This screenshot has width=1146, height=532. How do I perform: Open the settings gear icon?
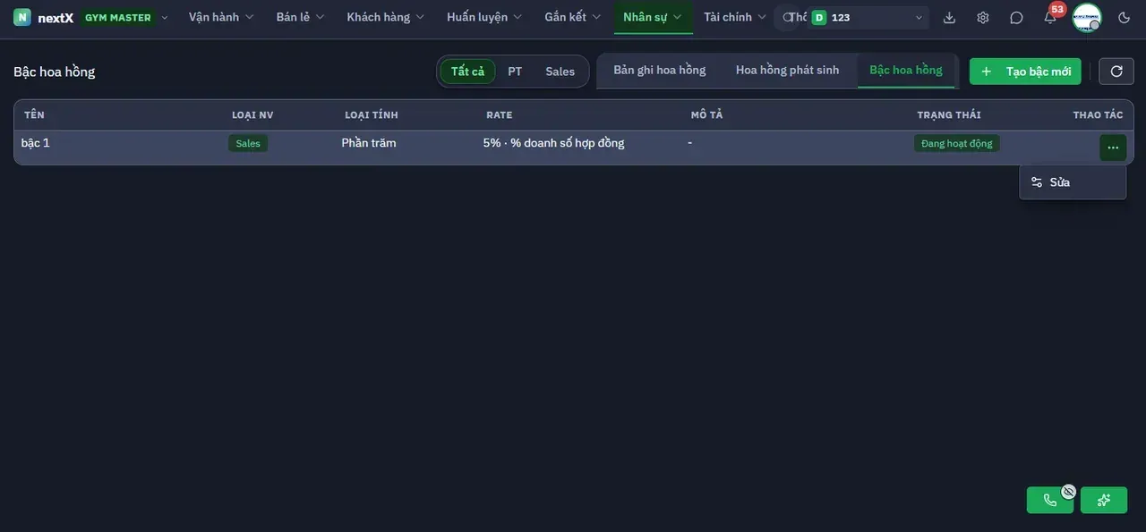983,18
